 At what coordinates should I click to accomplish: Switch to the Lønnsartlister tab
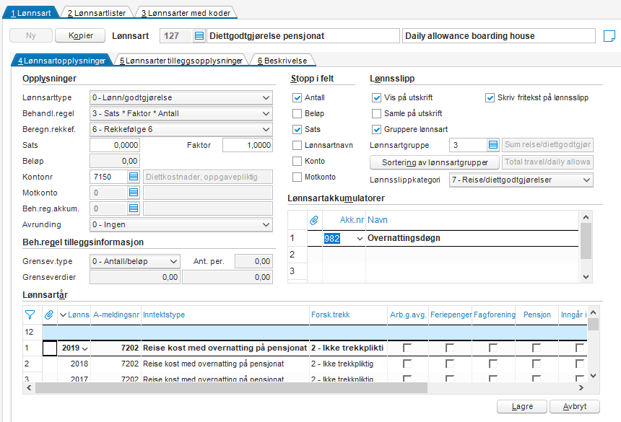(97, 13)
